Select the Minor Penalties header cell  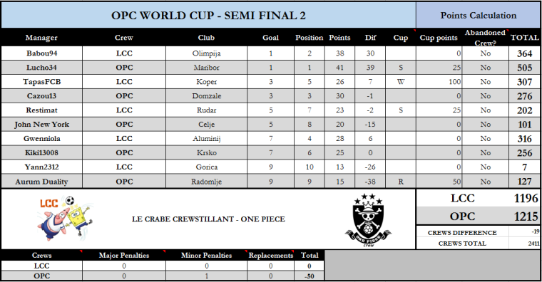[206, 256]
